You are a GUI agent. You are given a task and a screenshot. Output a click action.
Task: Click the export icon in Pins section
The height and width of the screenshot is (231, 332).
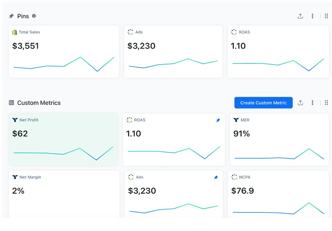(x=300, y=16)
